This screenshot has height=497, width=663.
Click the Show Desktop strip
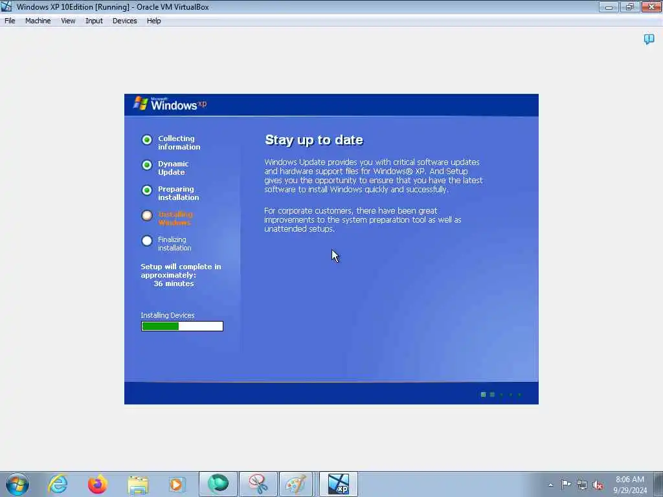pyautogui.click(x=658, y=484)
